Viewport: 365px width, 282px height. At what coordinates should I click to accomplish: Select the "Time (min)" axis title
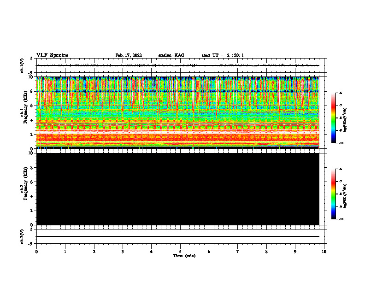coord(184,256)
